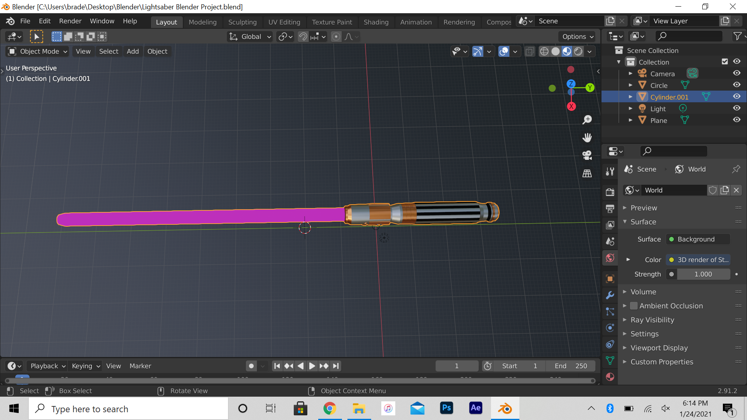Select the Select Box tool icon

[x=37, y=37]
